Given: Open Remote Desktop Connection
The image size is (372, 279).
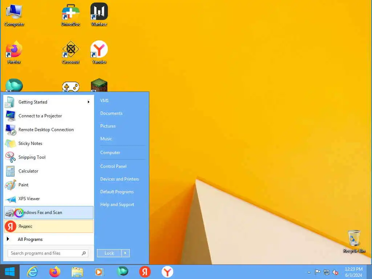Looking at the screenshot, I should coord(49,130).
